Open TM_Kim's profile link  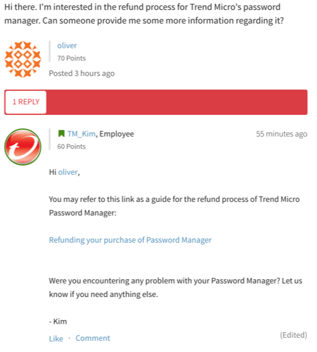click(x=82, y=134)
